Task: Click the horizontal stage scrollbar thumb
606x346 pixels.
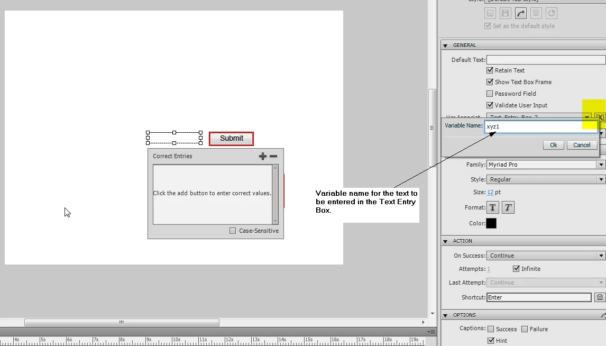Action: [122, 322]
